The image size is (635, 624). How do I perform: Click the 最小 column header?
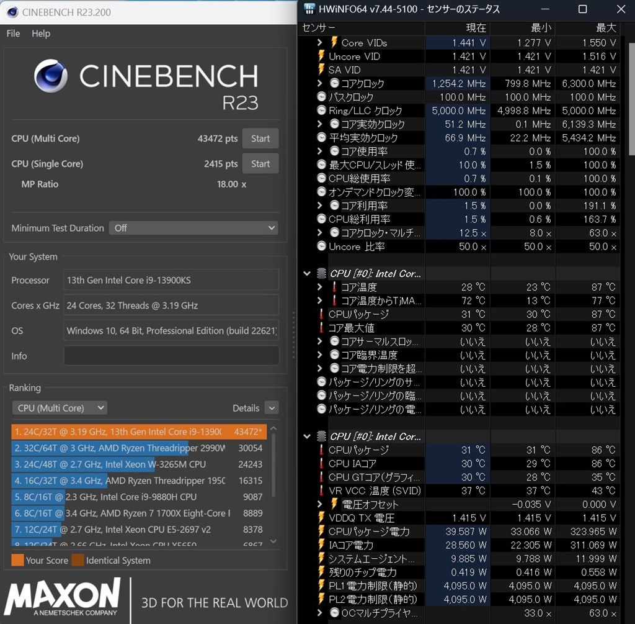(x=541, y=27)
